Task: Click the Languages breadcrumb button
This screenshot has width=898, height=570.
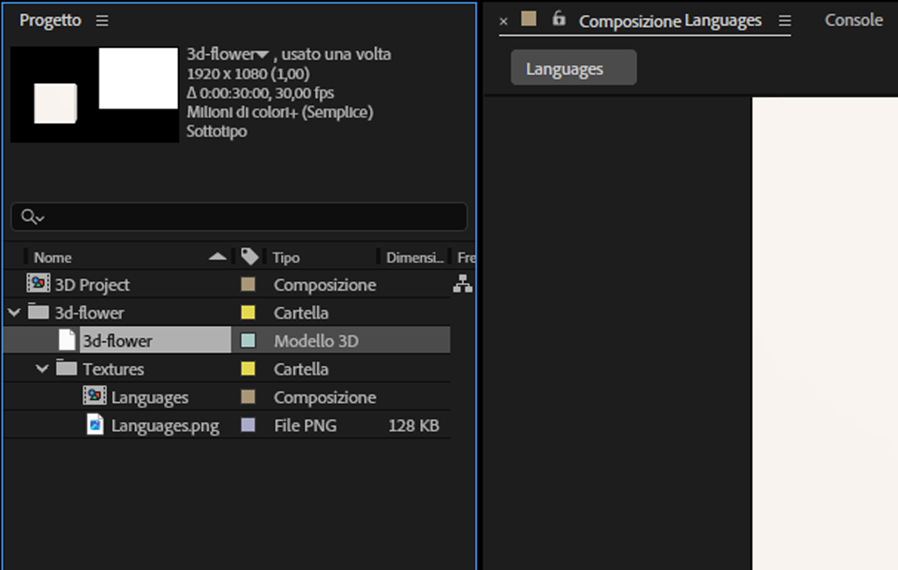Action: coord(573,67)
